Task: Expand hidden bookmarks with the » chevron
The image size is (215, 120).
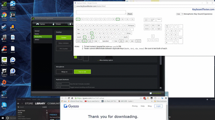Action: tap(152, 101)
